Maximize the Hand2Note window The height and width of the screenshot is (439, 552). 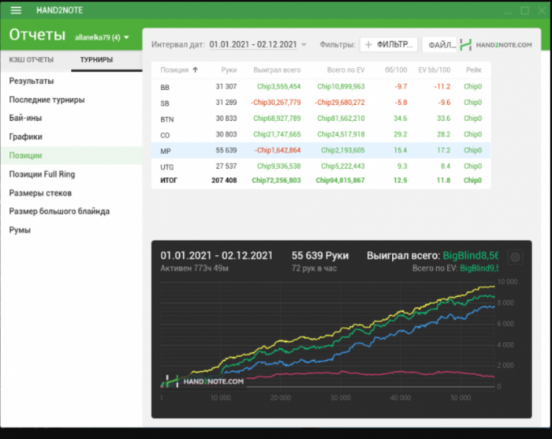click(x=524, y=10)
